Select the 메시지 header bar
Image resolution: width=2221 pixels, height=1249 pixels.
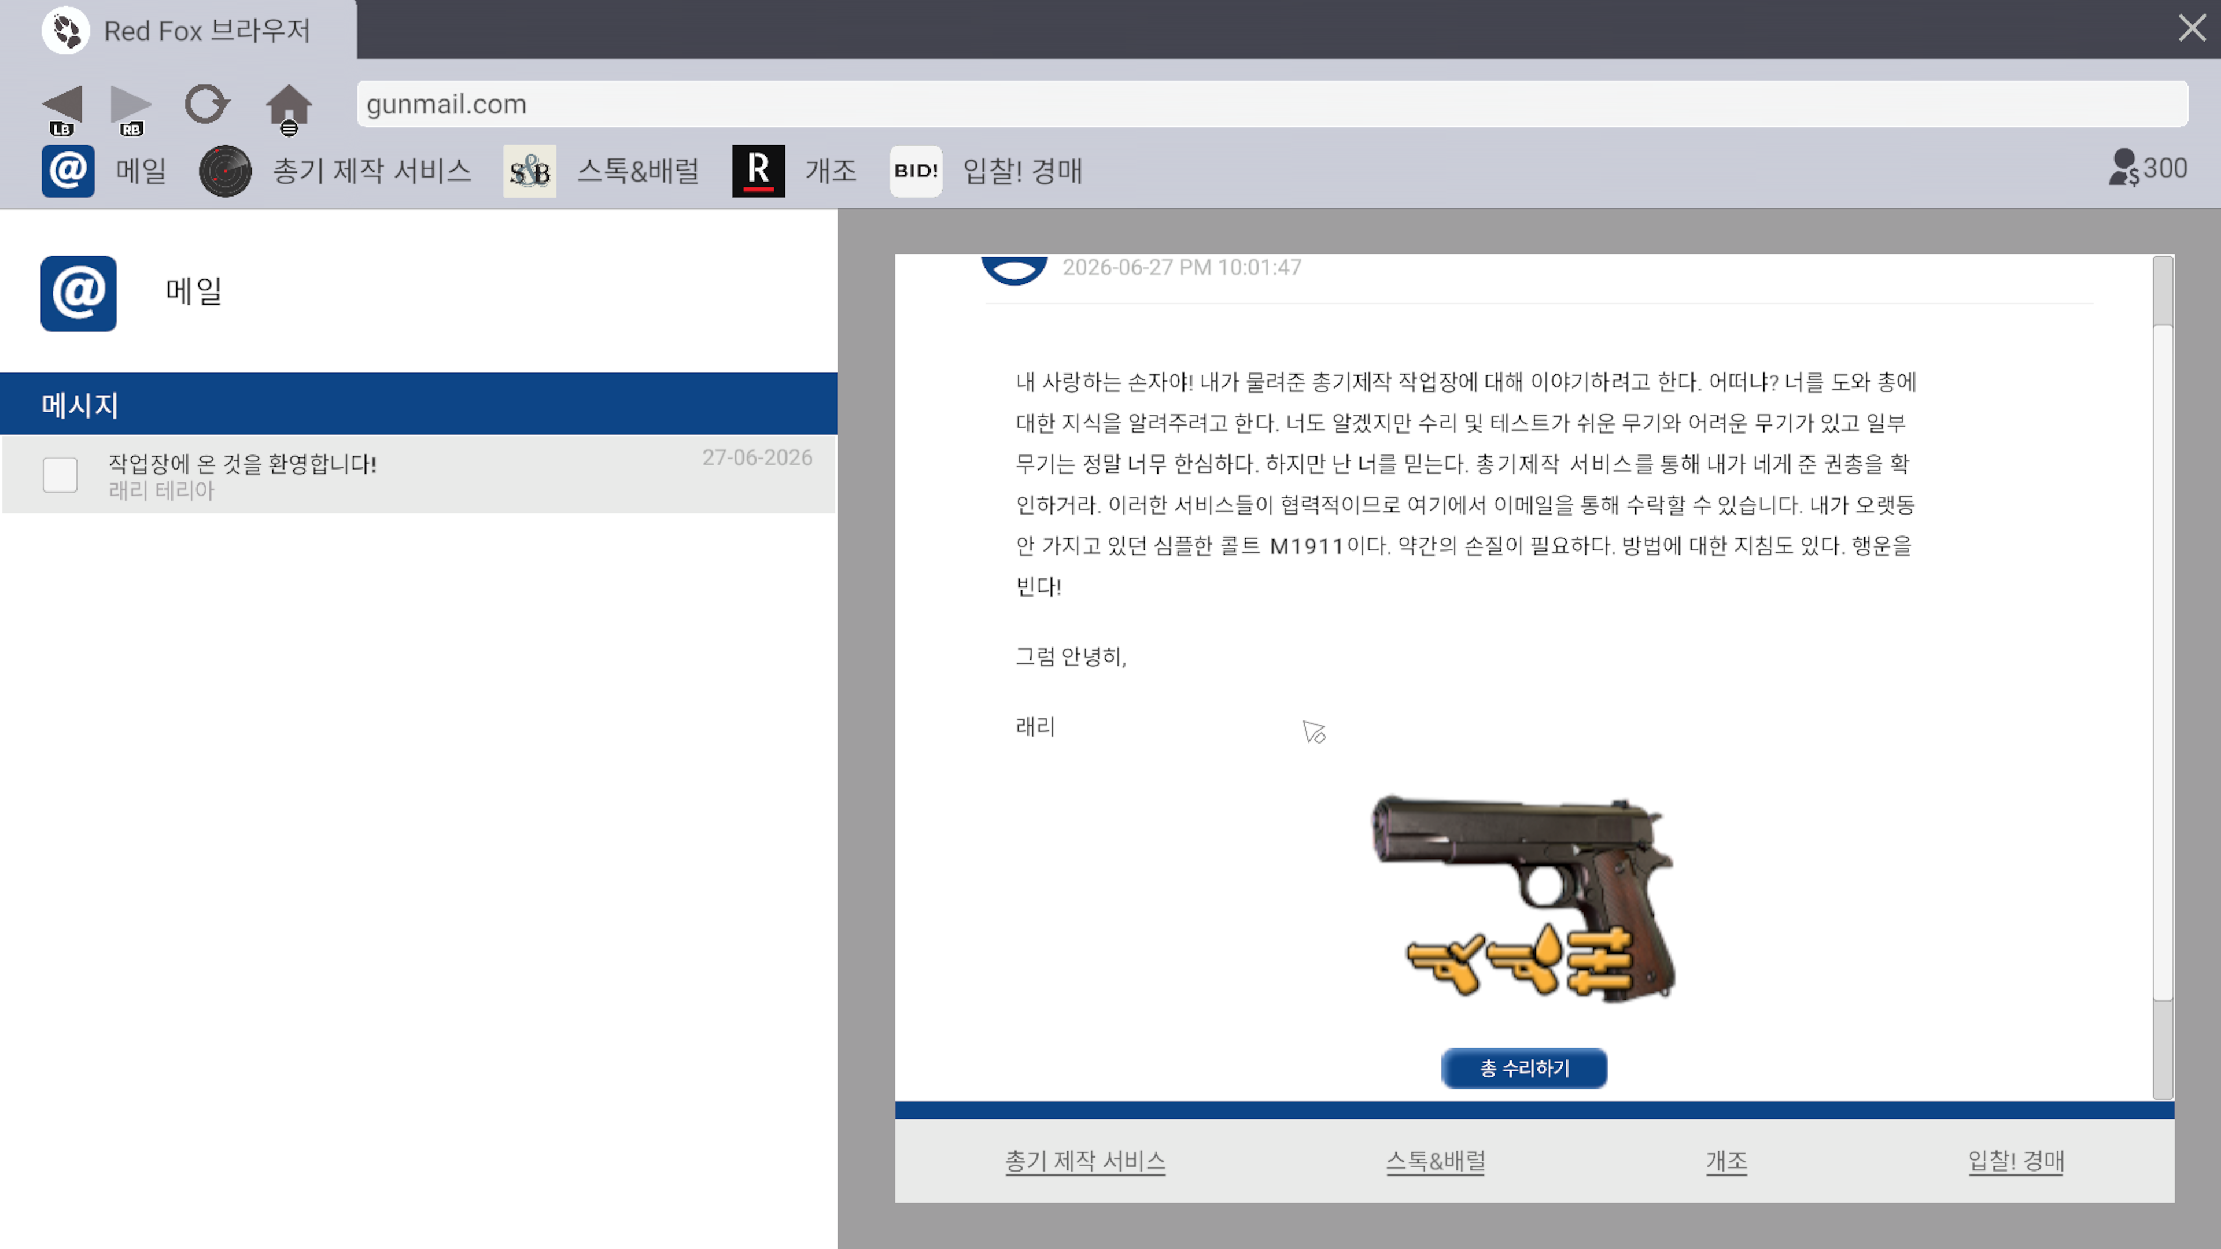[x=418, y=404]
